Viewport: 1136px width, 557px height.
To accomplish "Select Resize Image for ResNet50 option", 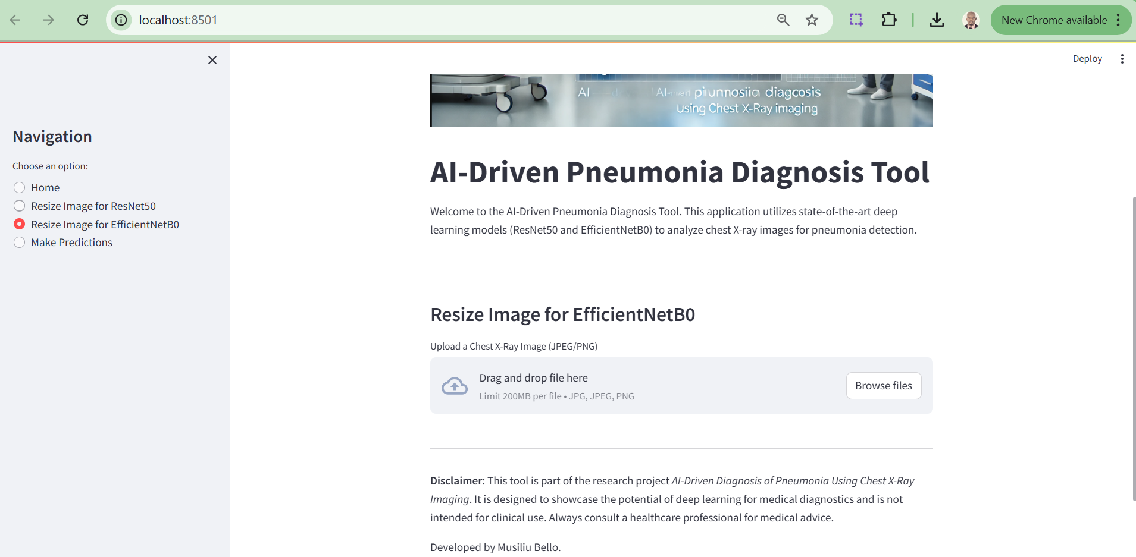I will tap(20, 206).
